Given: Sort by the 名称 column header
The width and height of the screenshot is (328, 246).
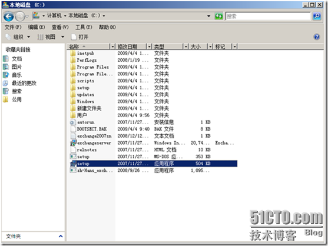Looking at the screenshot, I should 89,46.
